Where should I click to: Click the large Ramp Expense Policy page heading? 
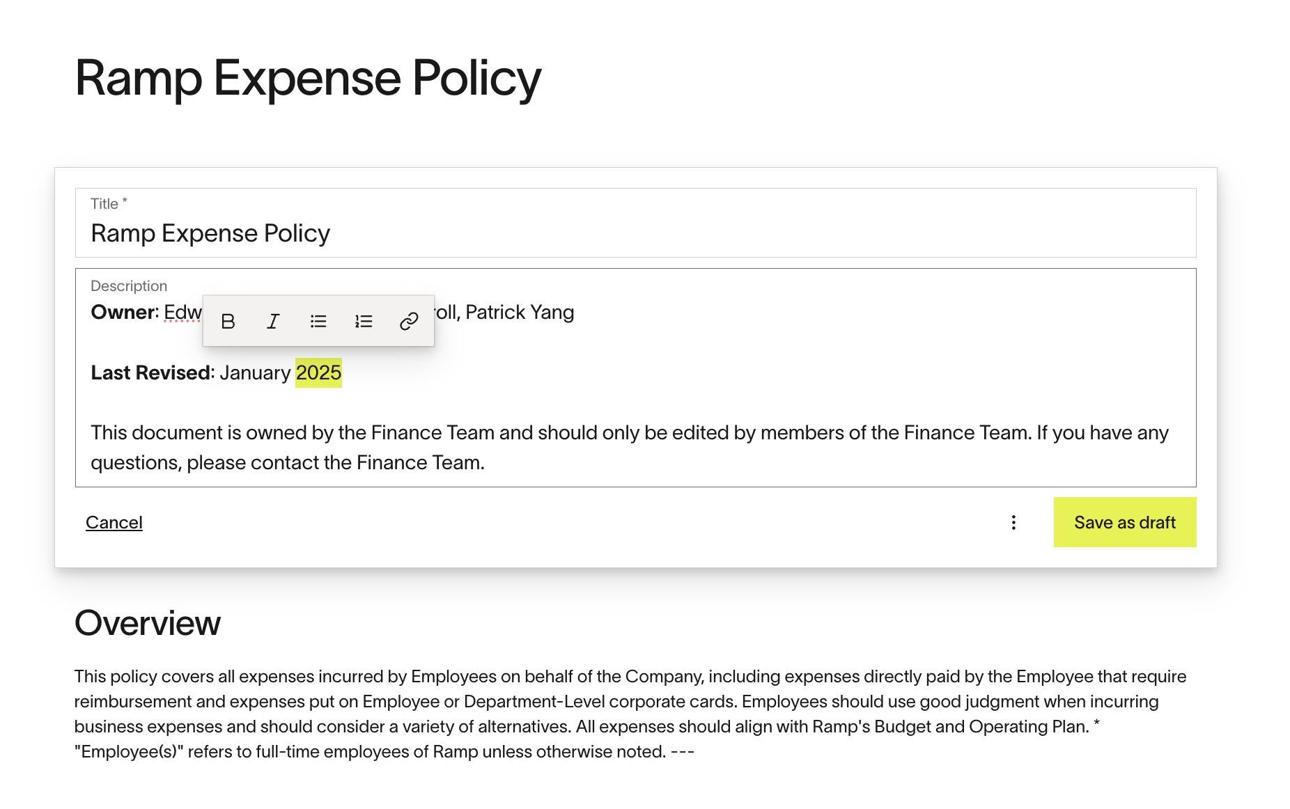pyautogui.click(x=308, y=78)
